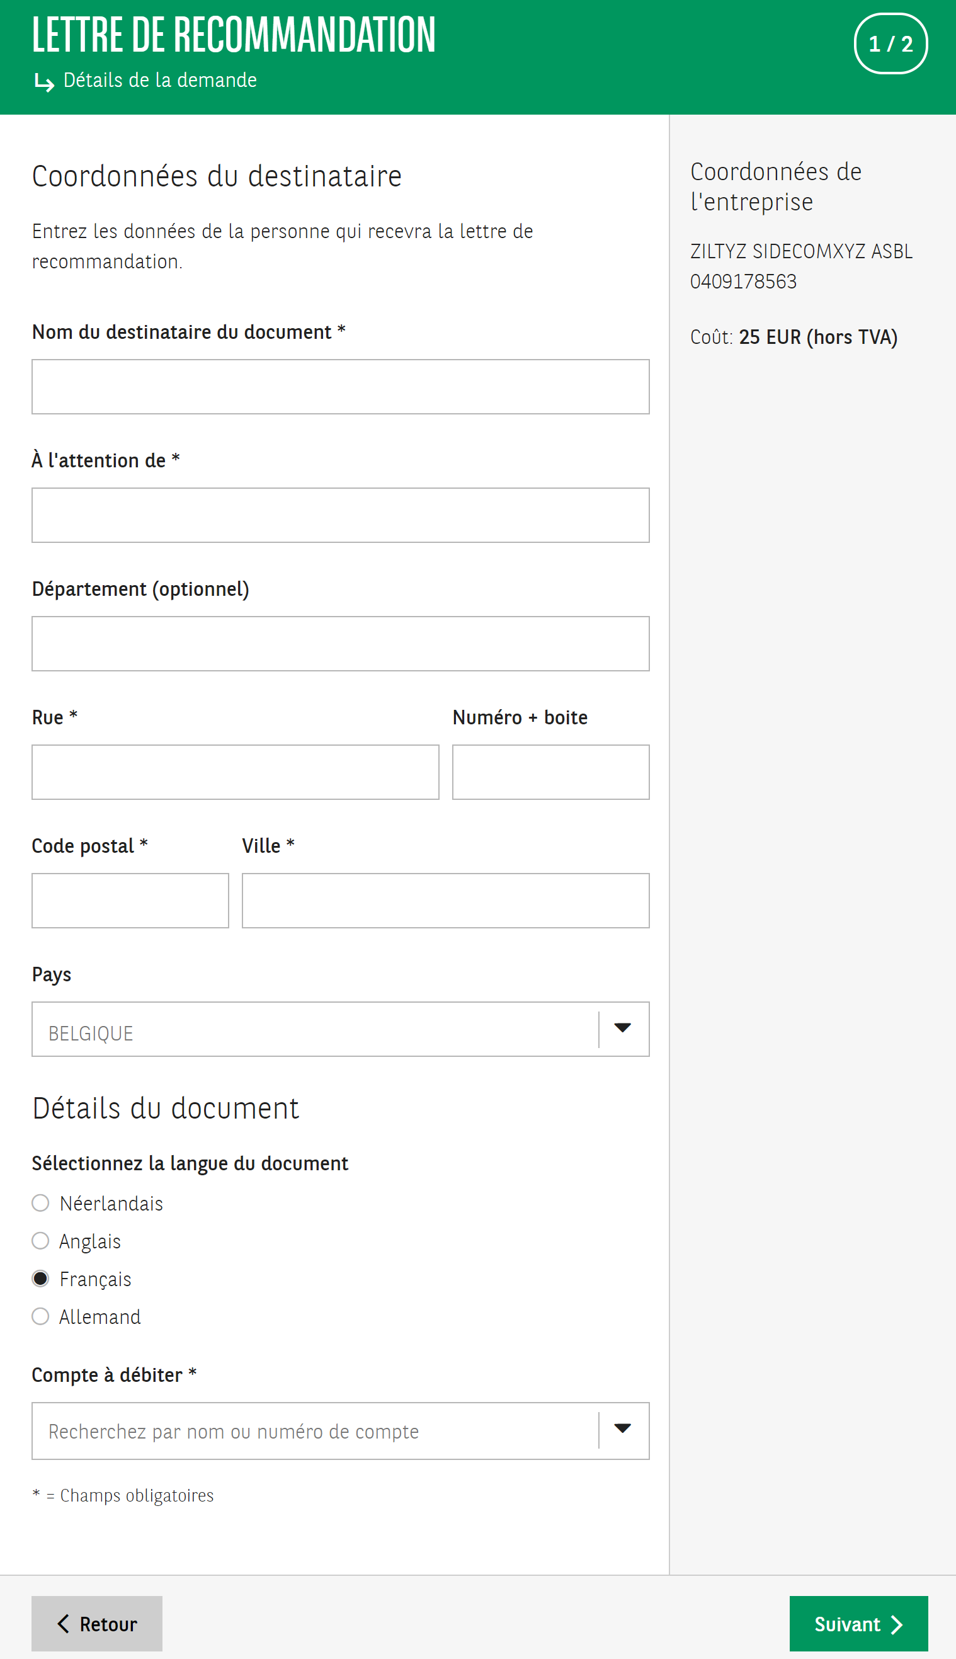This screenshot has height=1659, width=956.
Task: Click the Détails de la demande breadcrumb
Action: click(x=159, y=80)
